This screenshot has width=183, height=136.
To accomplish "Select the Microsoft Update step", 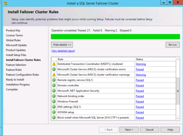I will click(16, 45).
